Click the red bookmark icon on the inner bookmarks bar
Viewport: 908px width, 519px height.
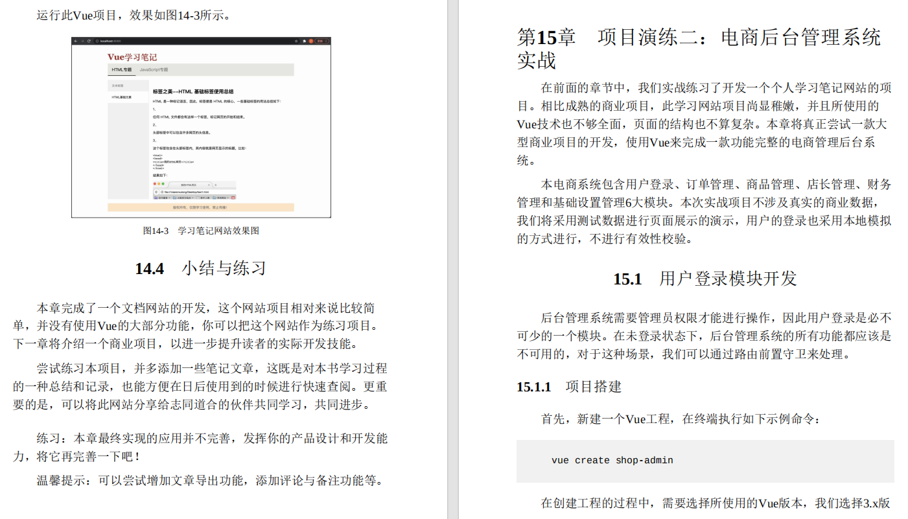tap(233, 198)
